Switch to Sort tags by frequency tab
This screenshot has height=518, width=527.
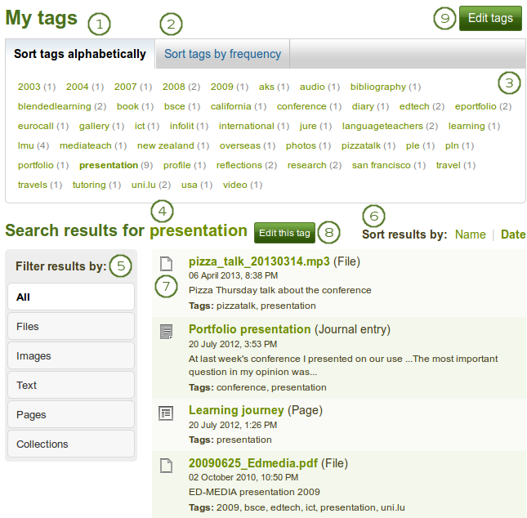(x=222, y=55)
